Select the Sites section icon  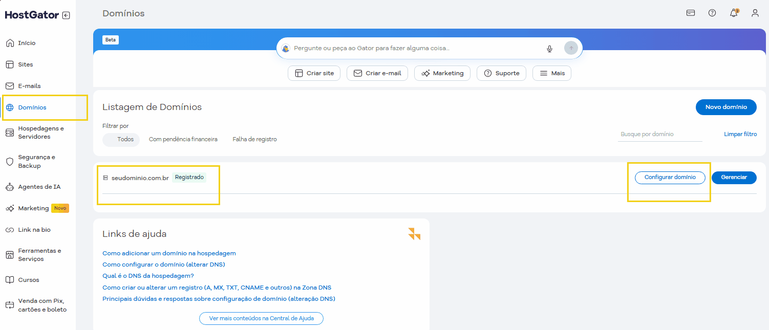[x=9, y=64]
